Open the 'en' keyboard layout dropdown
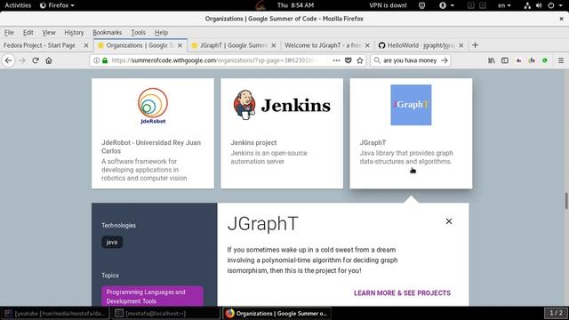The image size is (569, 320). [x=504, y=5]
